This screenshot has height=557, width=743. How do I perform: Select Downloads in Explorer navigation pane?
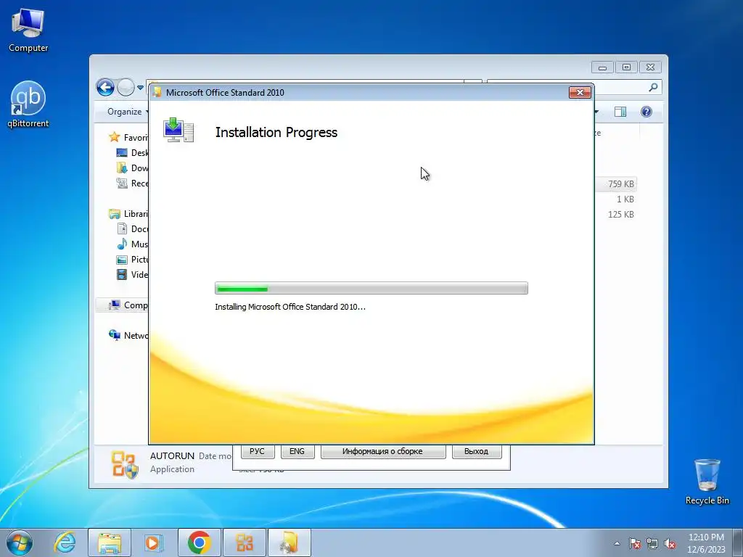(x=132, y=168)
